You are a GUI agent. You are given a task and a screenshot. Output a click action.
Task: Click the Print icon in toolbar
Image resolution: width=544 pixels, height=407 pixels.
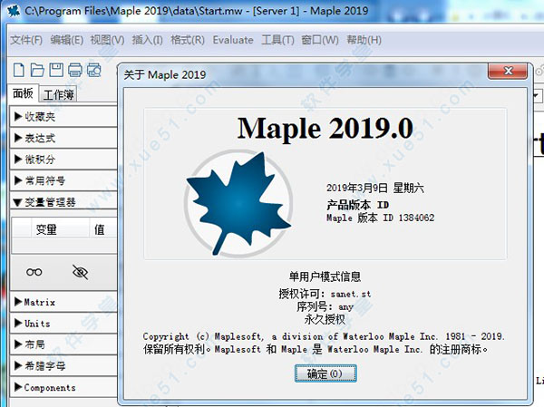75,71
